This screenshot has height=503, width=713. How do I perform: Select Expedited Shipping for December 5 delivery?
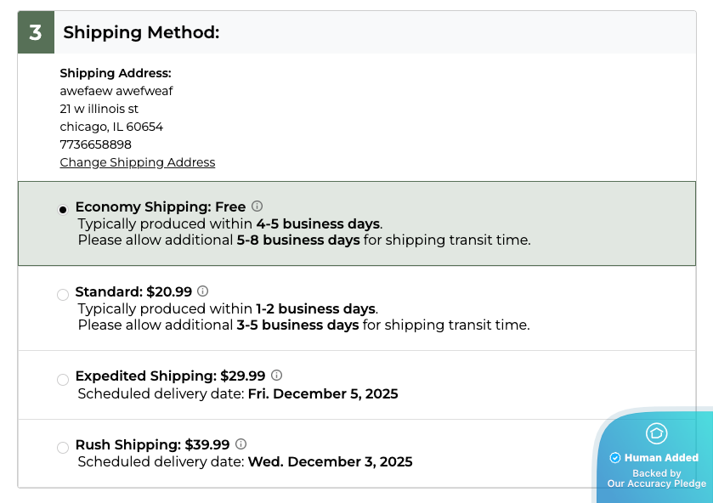tap(63, 379)
